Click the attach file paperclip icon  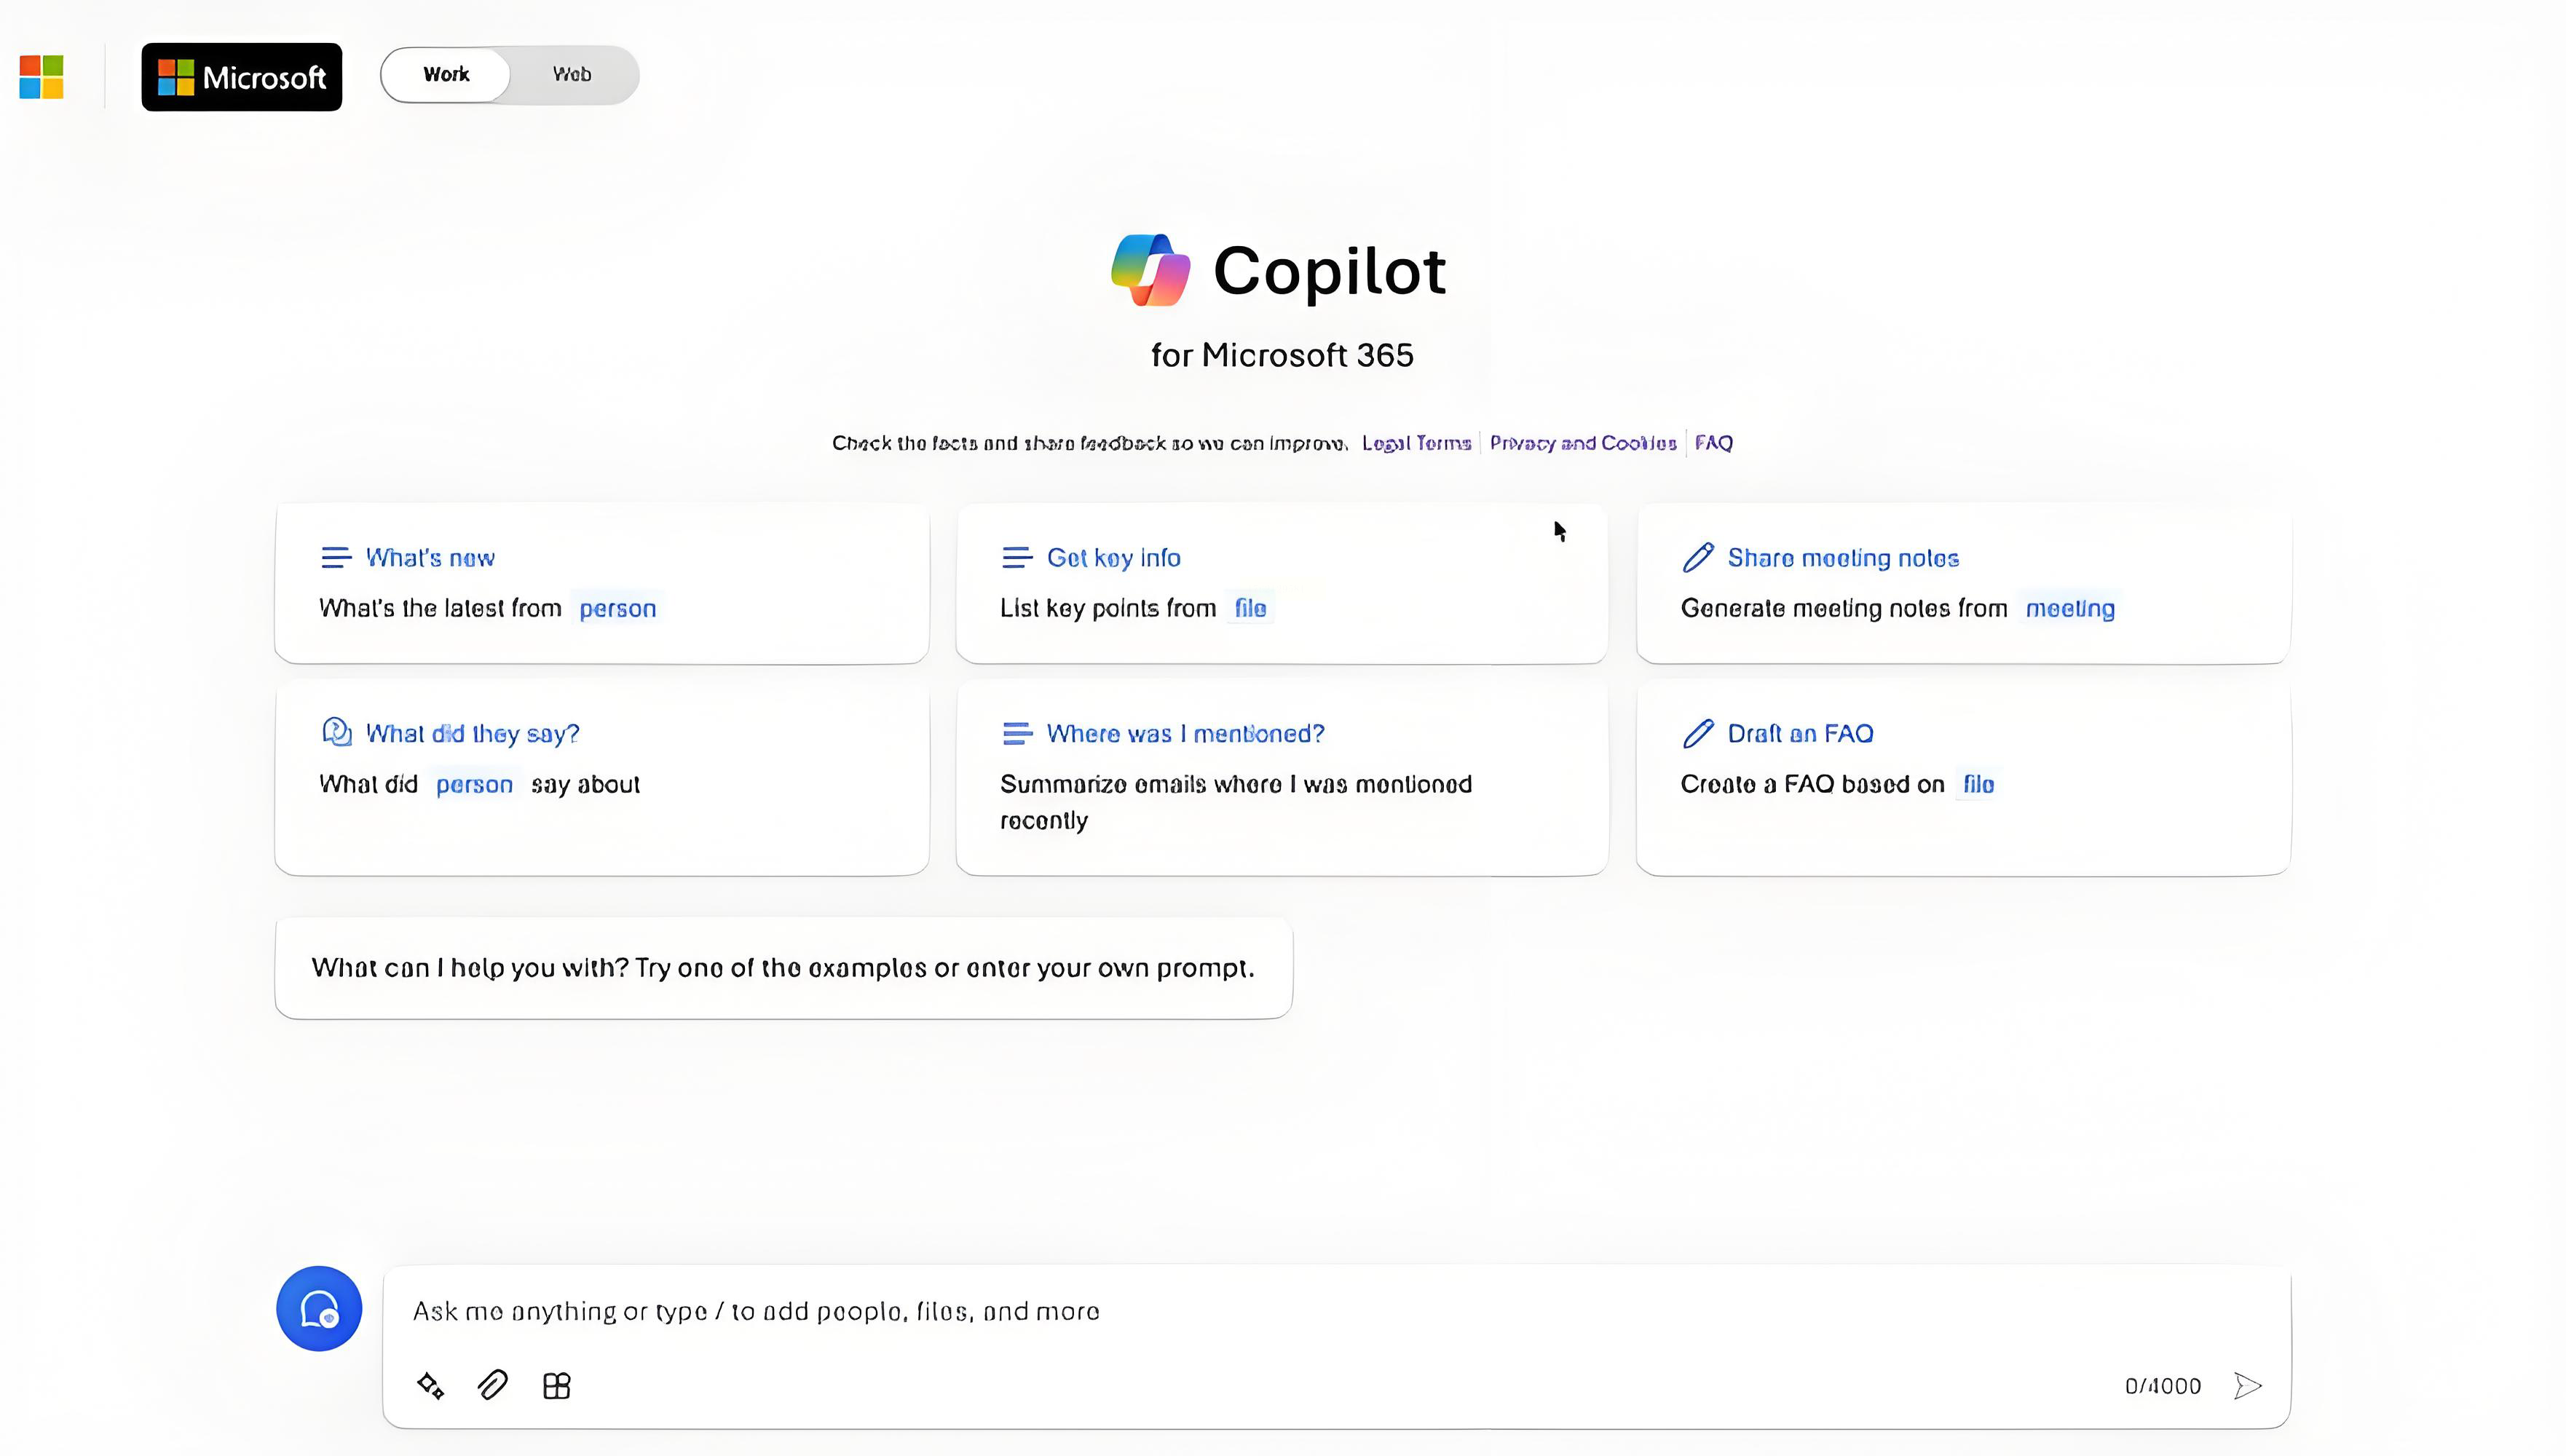[493, 1385]
